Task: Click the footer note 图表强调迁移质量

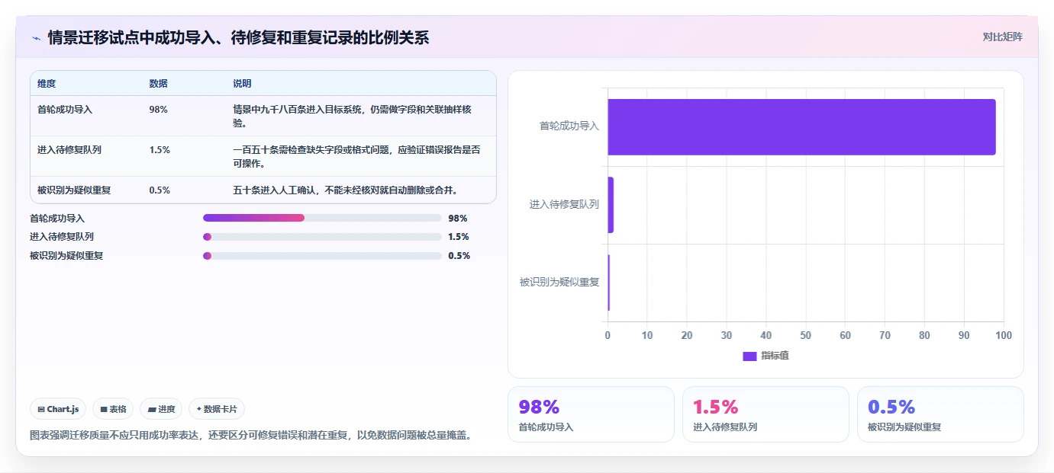Action: coord(250,436)
